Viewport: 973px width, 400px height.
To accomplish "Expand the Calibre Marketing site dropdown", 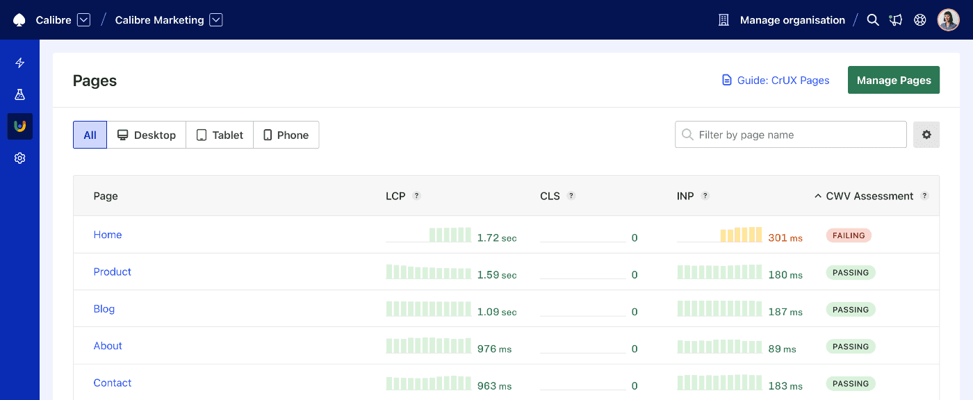I will point(215,20).
